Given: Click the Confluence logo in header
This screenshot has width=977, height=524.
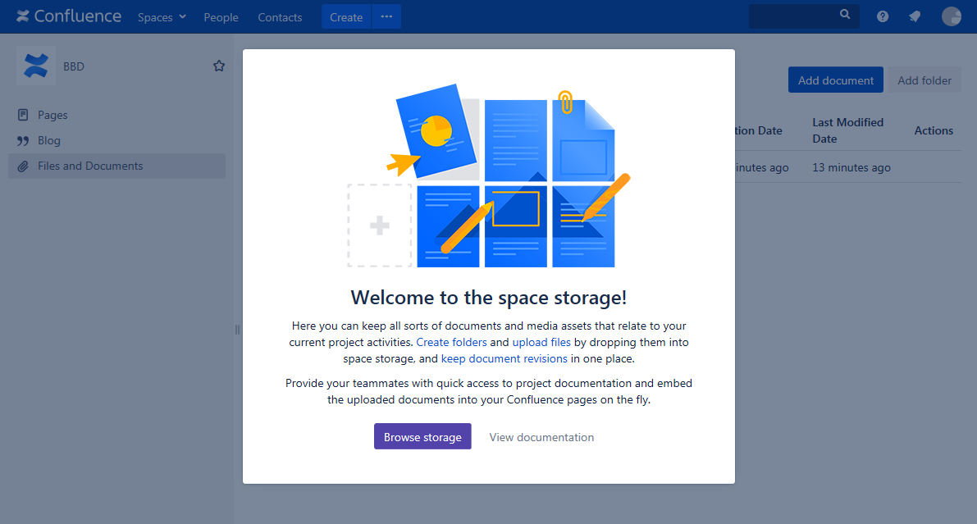Looking at the screenshot, I should click(69, 16).
